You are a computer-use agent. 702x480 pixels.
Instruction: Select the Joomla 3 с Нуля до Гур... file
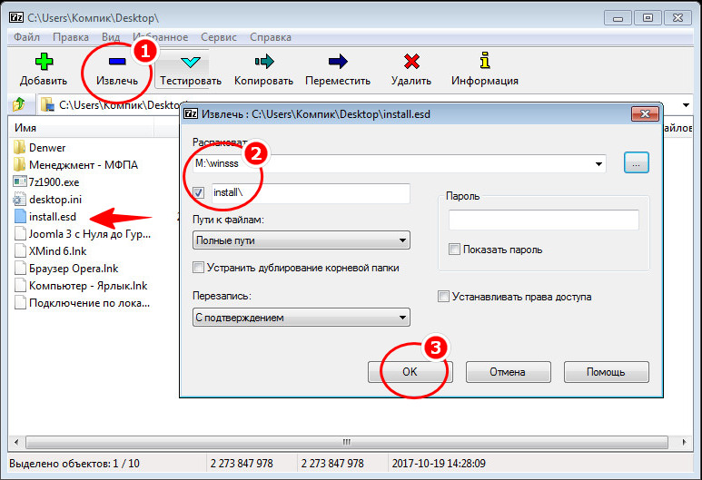click(x=84, y=234)
